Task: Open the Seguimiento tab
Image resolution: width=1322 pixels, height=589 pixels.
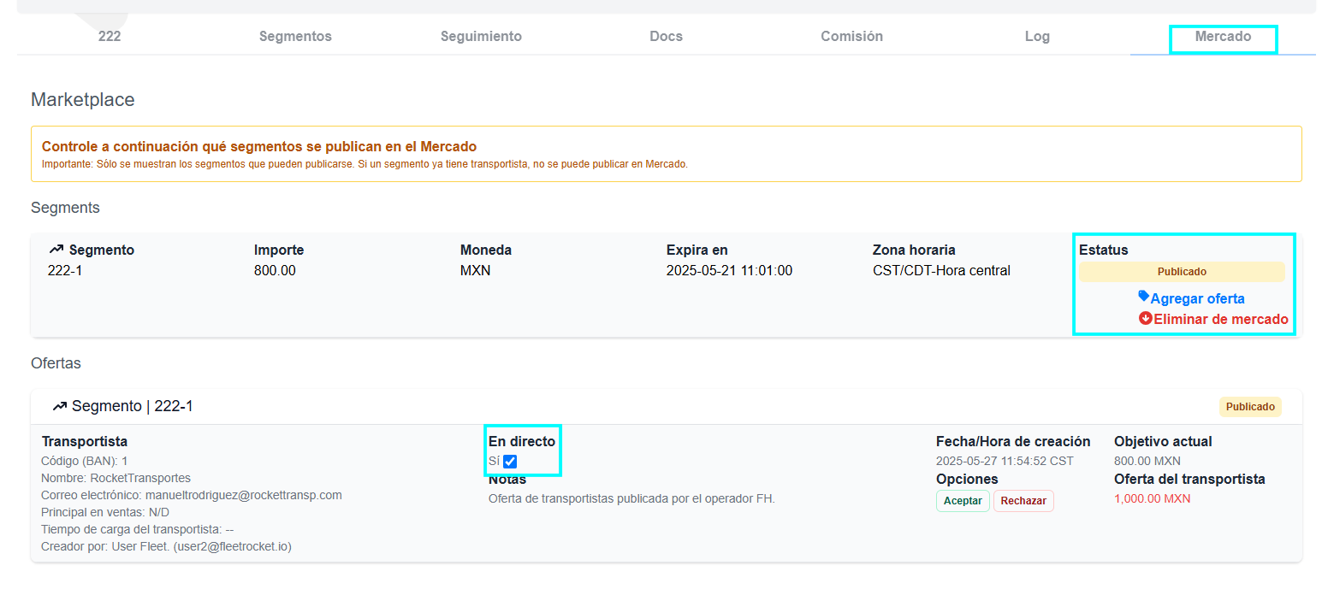Action: click(x=481, y=37)
